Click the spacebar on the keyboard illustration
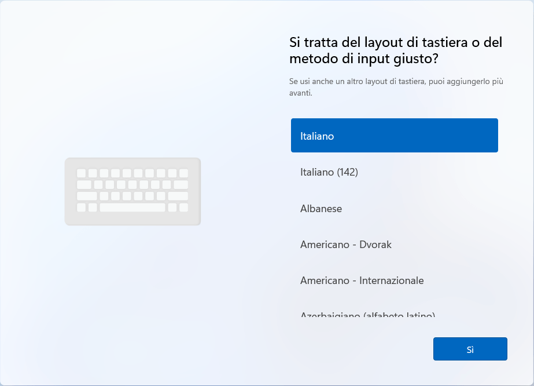Image resolution: width=534 pixels, height=386 pixels. coord(132,207)
